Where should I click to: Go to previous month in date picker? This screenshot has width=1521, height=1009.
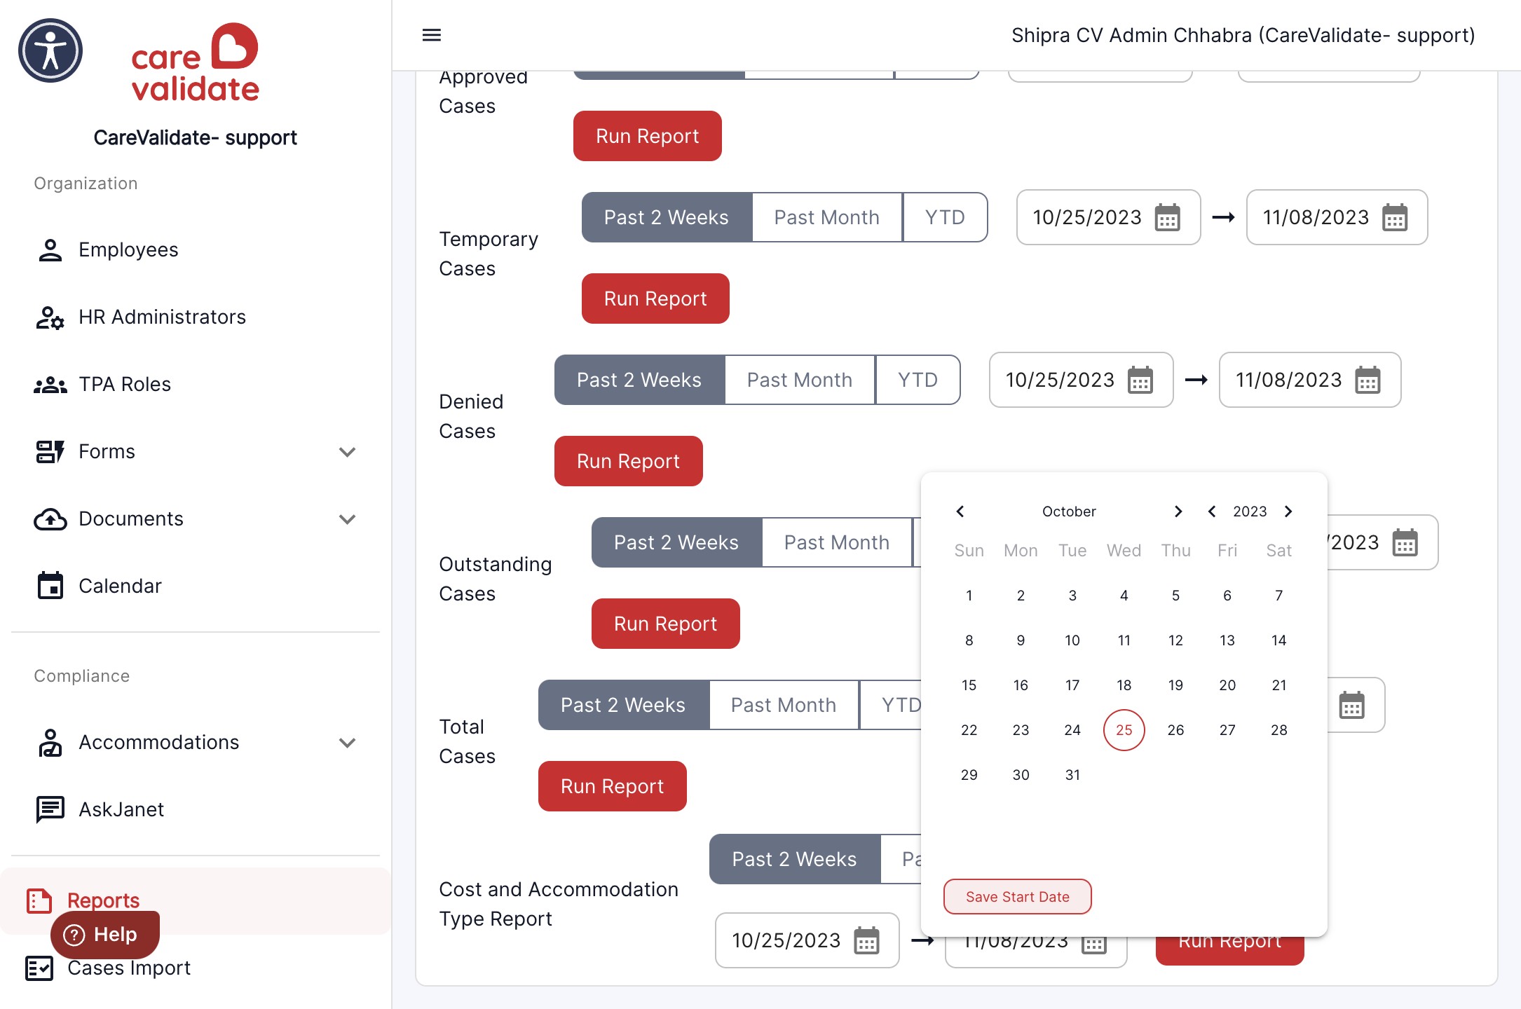(960, 512)
